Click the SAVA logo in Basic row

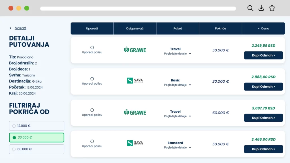(x=135, y=81)
